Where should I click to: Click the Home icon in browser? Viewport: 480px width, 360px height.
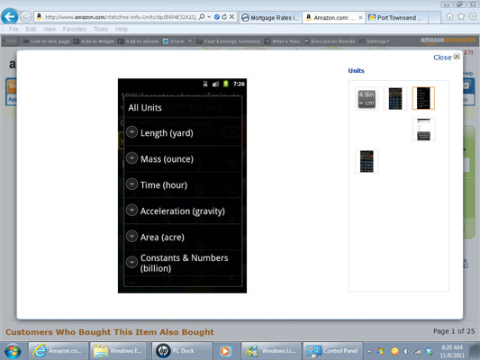[x=449, y=16]
